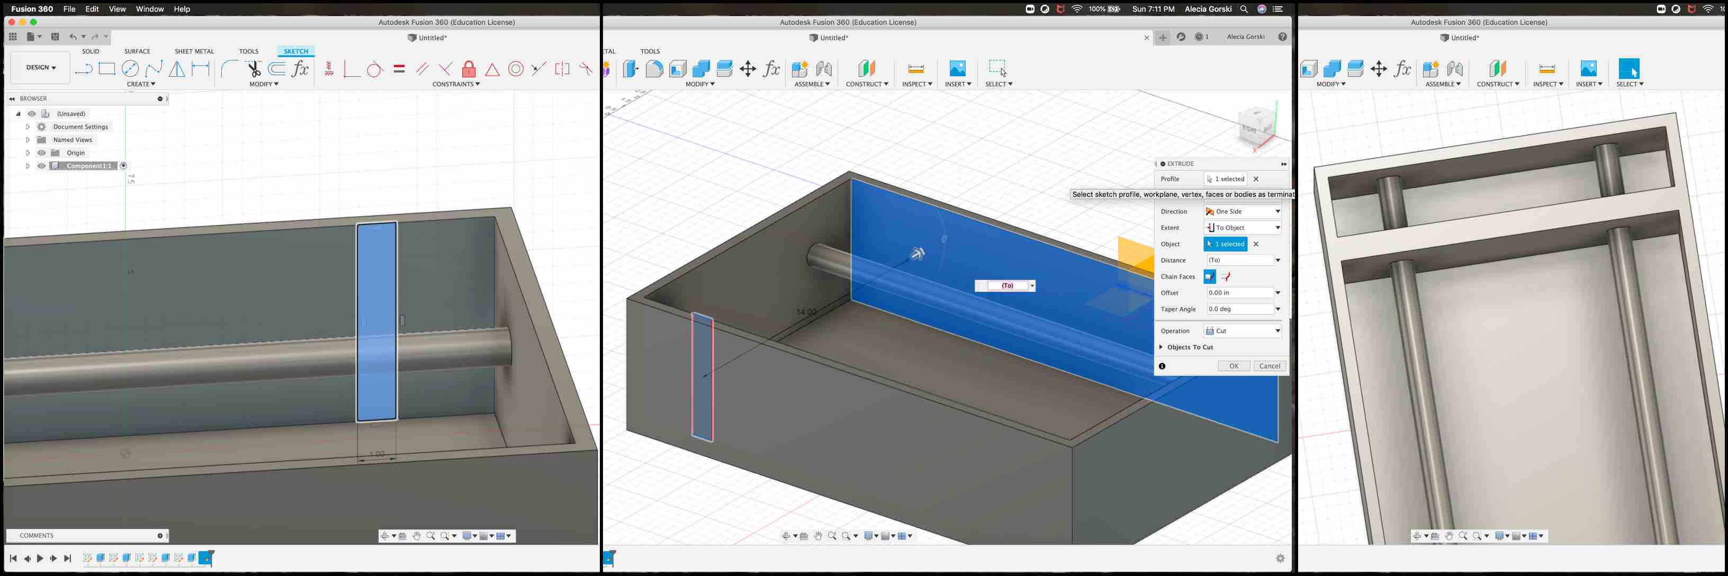Open the Extent To Object dropdown
Image resolution: width=1728 pixels, height=576 pixels.
coord(1243,227)
